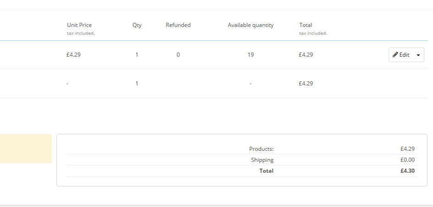Click the Unit Price column header
Viewport: 433px width, 207px height.
click(79, 25)
